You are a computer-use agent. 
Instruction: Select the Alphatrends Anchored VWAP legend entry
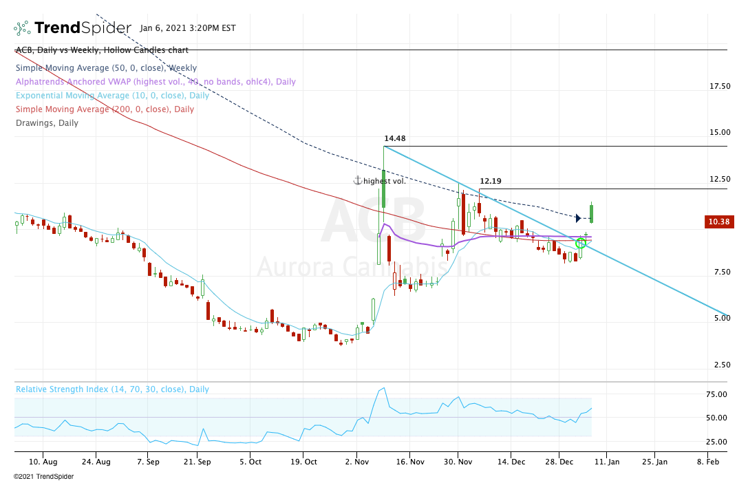click(x=156, y=82)
